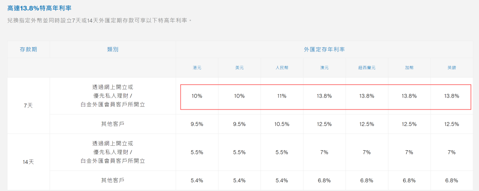Click the 7天 其他客戶 category cell
The image size is (479, 191).
(113, 124)
